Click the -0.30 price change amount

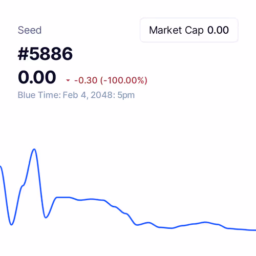point(86,80)
